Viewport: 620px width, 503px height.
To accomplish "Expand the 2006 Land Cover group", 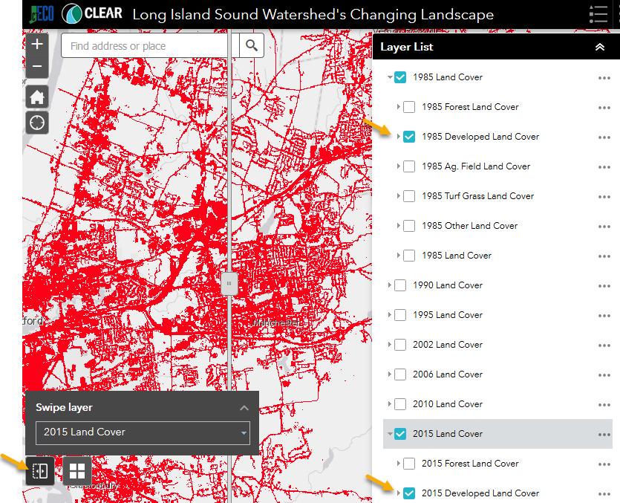I will pos(390,374).
